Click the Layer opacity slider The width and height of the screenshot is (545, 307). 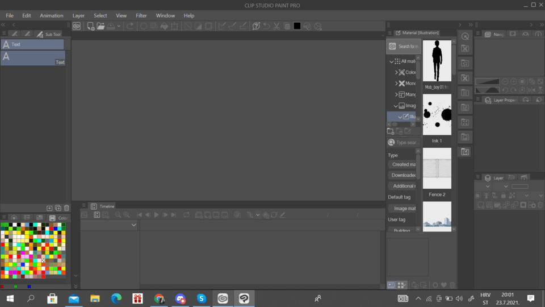click(x=520, y=186)
